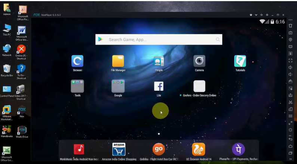Click the home screen page indicator dot
Image resolution: width=297 pixels, height=164 pixels.
[x=159, y=134]
